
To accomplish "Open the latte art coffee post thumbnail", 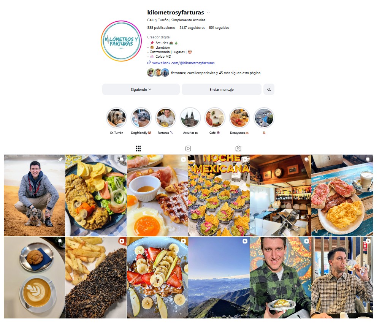I will click(x=34, y=278).
